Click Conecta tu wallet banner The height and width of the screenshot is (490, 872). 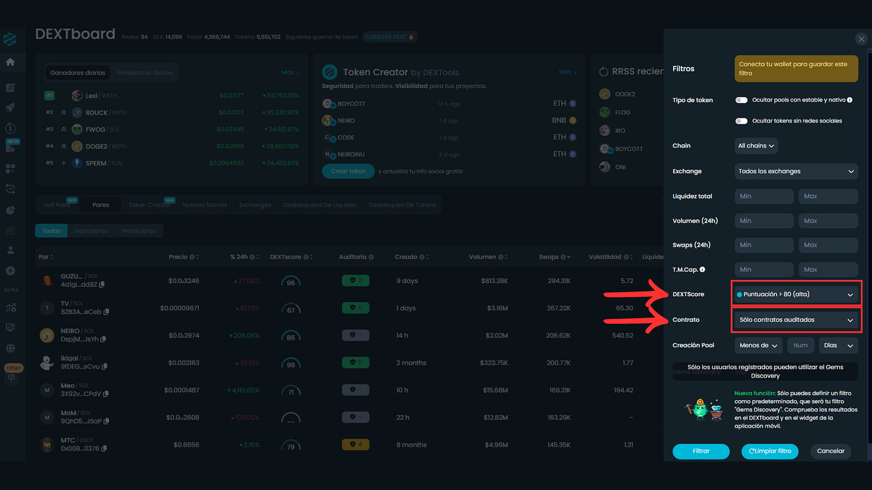point(797,69)
